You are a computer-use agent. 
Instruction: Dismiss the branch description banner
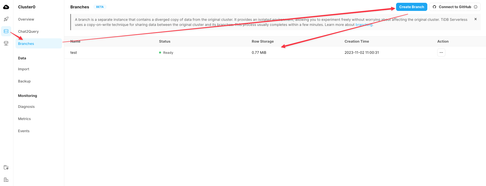pyautogui.click(x=476, y=19)
